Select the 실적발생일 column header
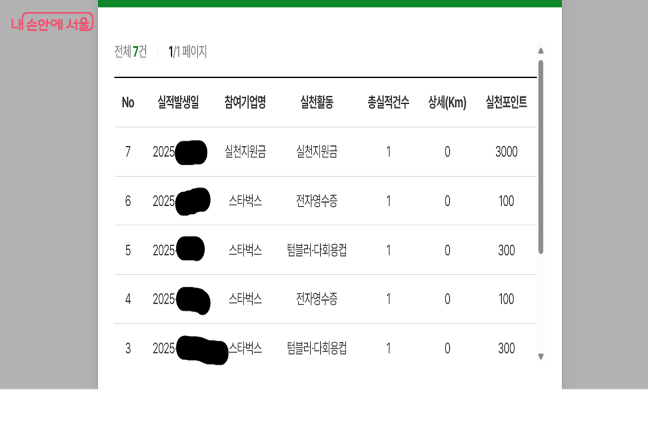 point(178,103)
